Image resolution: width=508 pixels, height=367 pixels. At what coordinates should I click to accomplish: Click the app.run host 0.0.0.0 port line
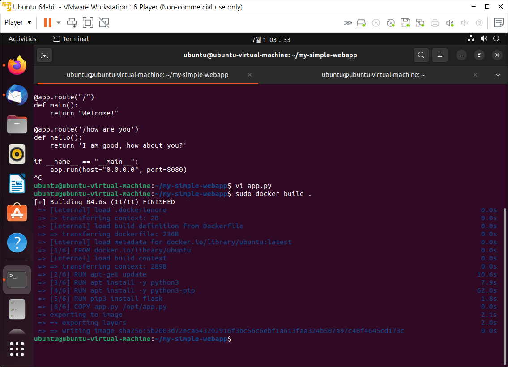click(x=118, y=170)
